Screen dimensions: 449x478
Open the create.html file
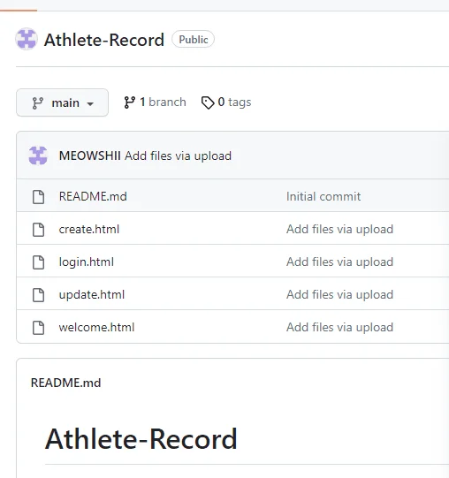coord(89,229)
